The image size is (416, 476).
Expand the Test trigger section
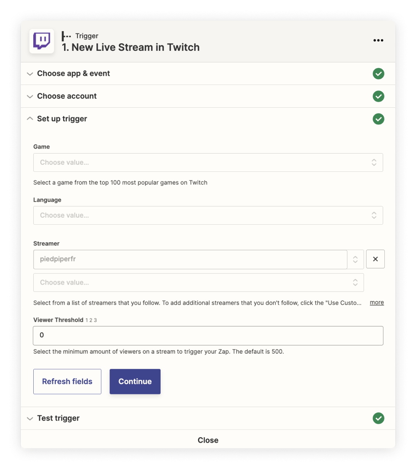tap(208, 418)
